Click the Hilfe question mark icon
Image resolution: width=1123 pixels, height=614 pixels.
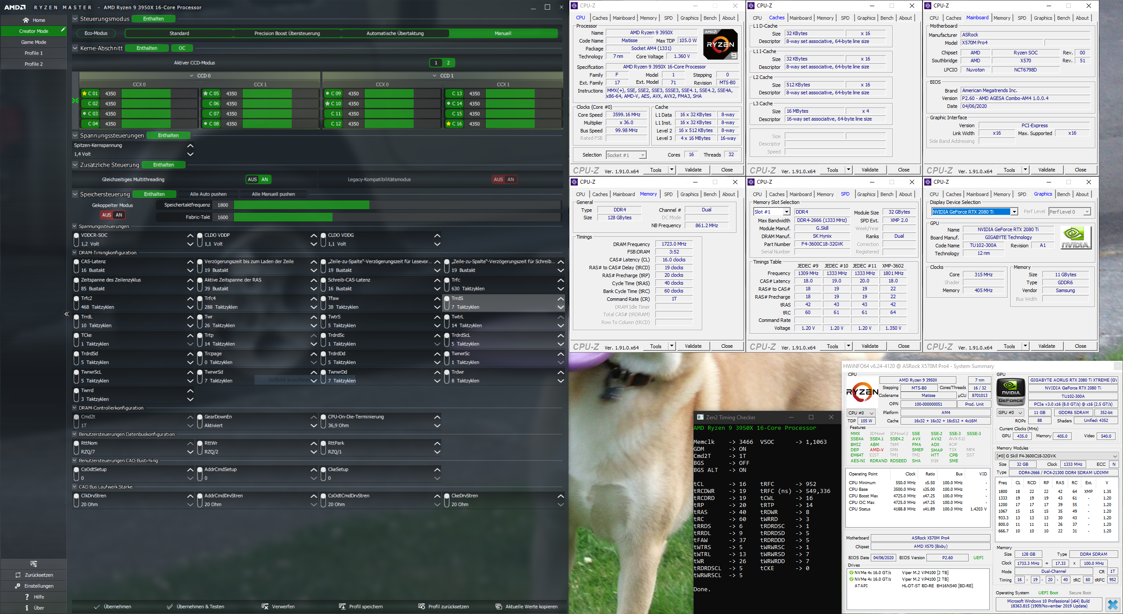coord(27,597)
